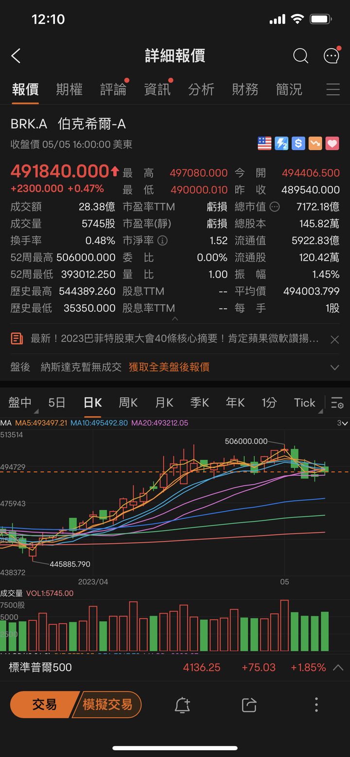Tap the MA10:495492.80 indicator label
Image resolution: width=350 pixels, height=757 pixels.
99,423
